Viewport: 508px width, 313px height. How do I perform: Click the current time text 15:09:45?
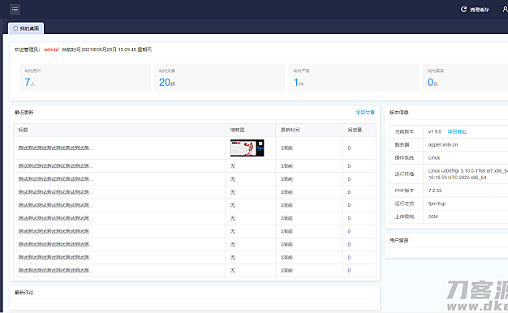tap(127, 49)
